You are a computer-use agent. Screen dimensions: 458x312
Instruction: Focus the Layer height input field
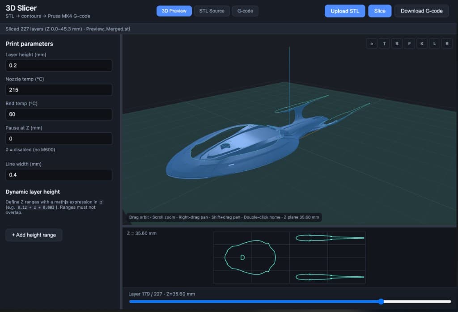pyautogui.click(x=59, y=65)
